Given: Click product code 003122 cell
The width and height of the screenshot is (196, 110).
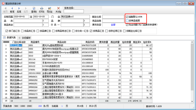Looking at the screenshot, I should pyautogui.click(x=35, y=66).
